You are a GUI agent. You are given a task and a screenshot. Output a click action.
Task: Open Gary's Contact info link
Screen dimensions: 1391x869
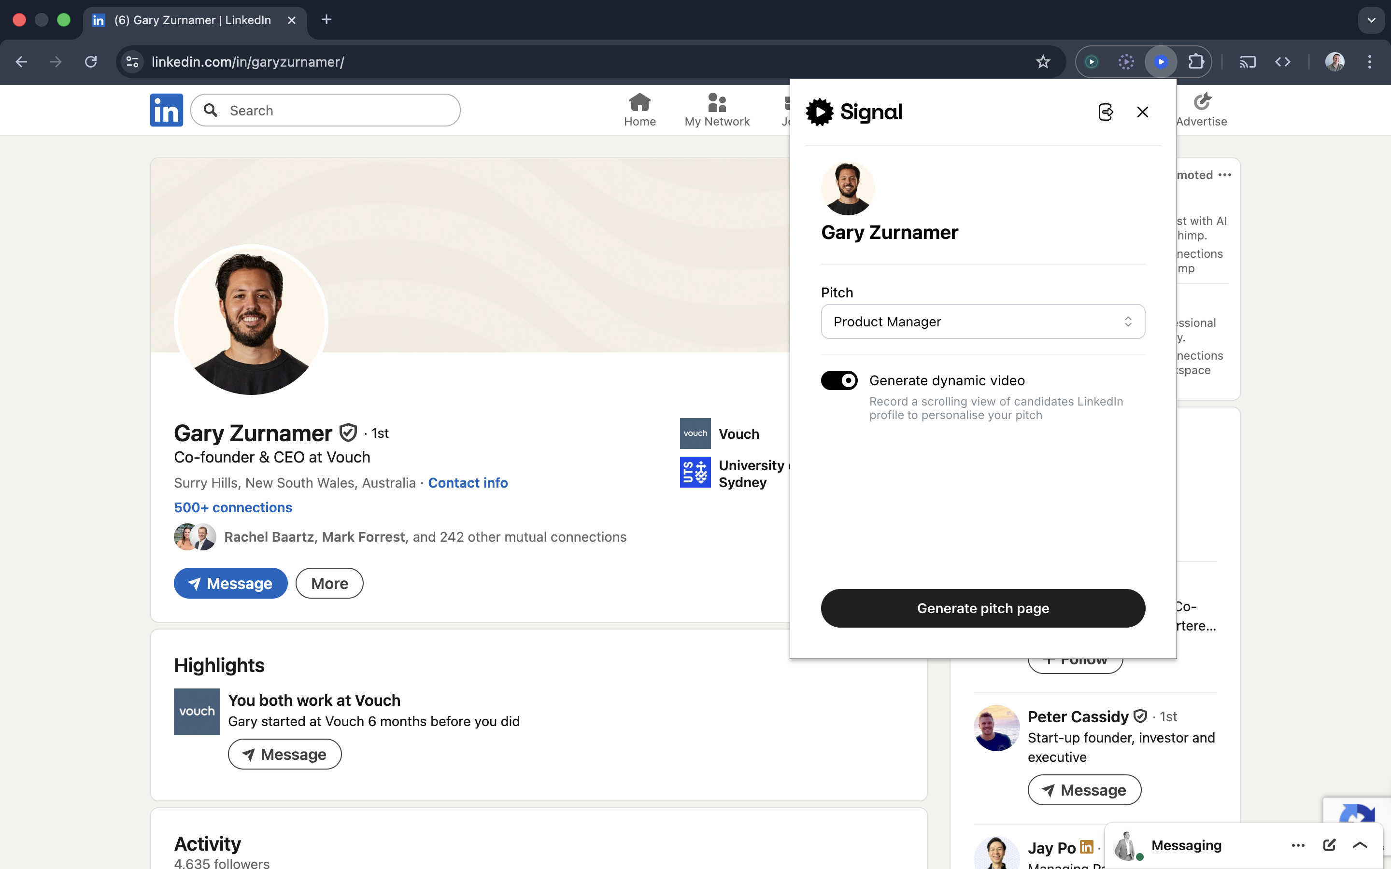pos(468,483)
